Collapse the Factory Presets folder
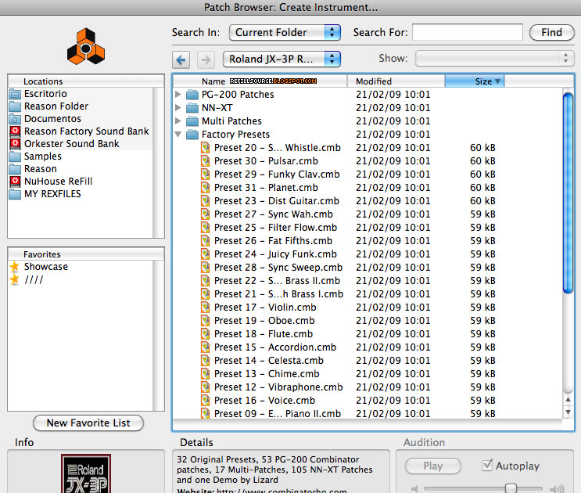 178,135
